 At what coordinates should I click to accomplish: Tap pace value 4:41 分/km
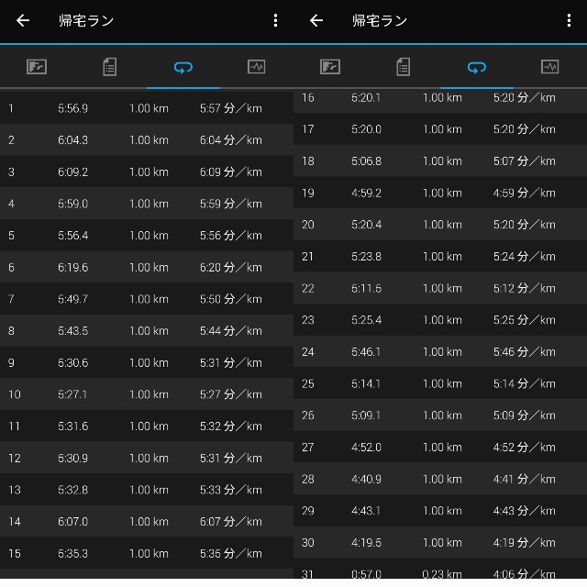pyautogui.click(x=525, y=479)
